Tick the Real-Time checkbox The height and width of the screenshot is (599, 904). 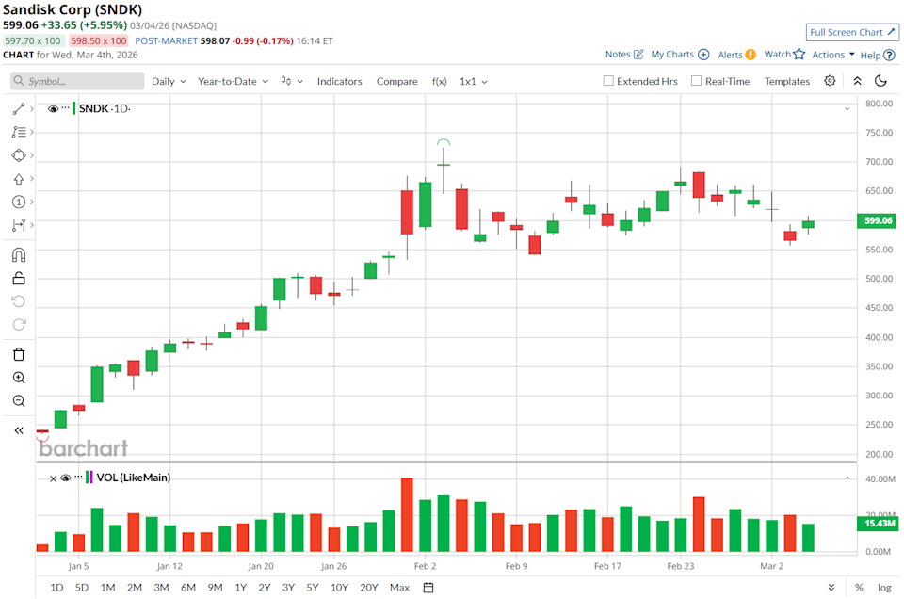coord(697,81)
